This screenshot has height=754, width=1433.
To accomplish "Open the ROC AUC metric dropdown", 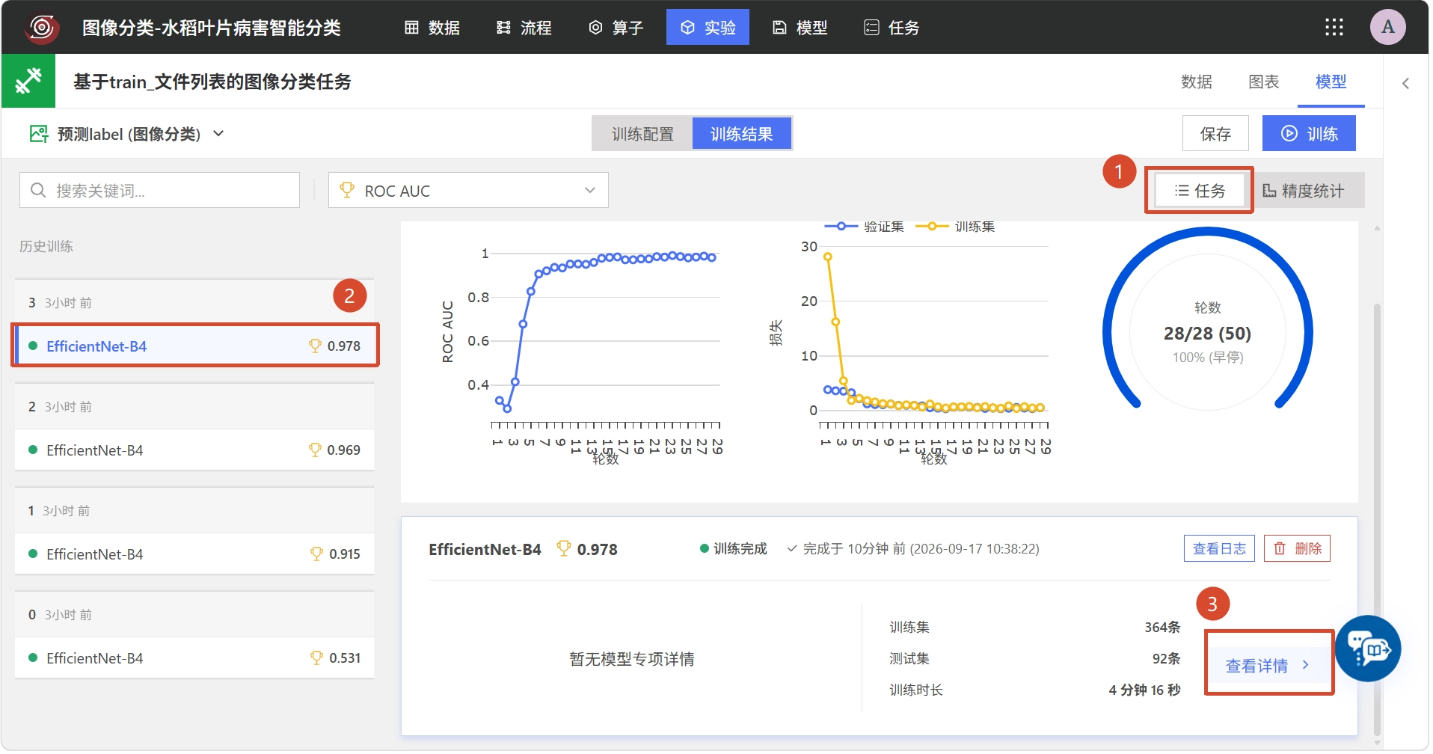I will (x=468, y=191).
